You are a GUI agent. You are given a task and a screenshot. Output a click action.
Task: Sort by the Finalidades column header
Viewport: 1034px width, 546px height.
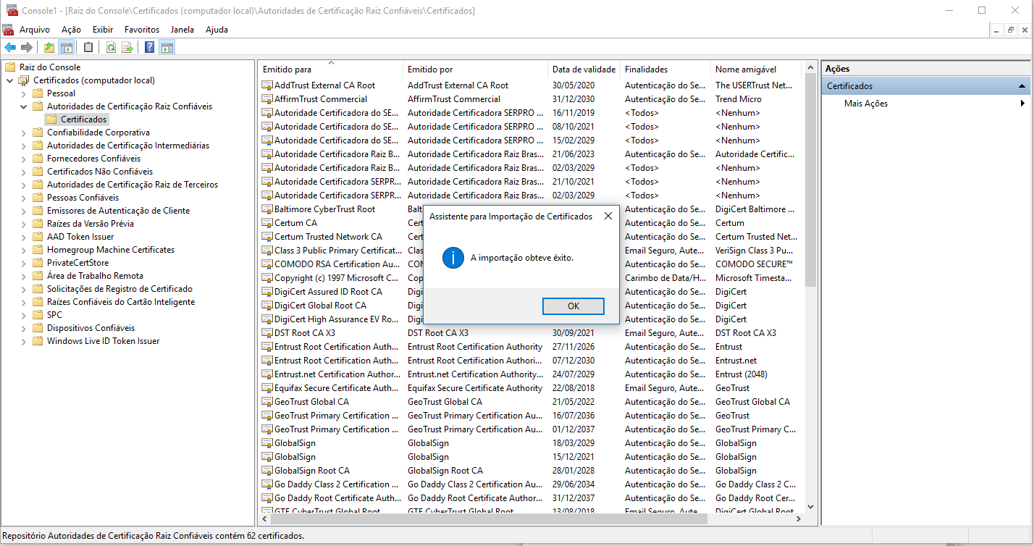pyautogui.click(x=665, y=70)
